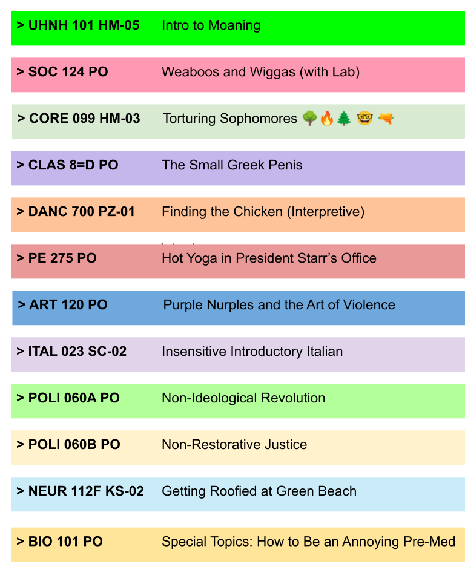
Task: Click the nerd face emoji
Action: pyautogui.click(x=364, y=119)
